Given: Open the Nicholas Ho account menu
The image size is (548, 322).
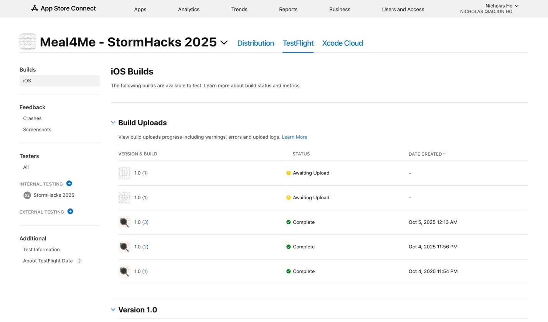Looking at the screenshot, I should click(x=502, y=6).
